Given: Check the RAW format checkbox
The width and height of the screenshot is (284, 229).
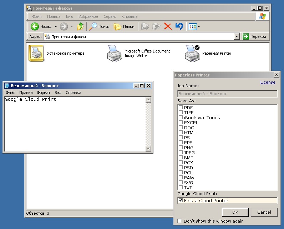Looking at the screenshot, I should [181, 177].
